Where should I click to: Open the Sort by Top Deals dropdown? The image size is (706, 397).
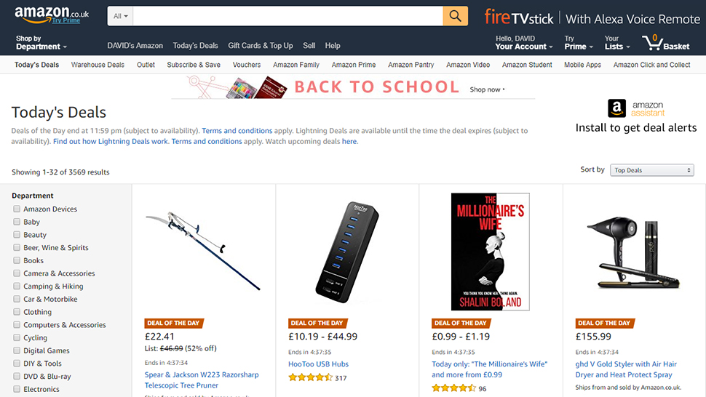tap(652, 170)
